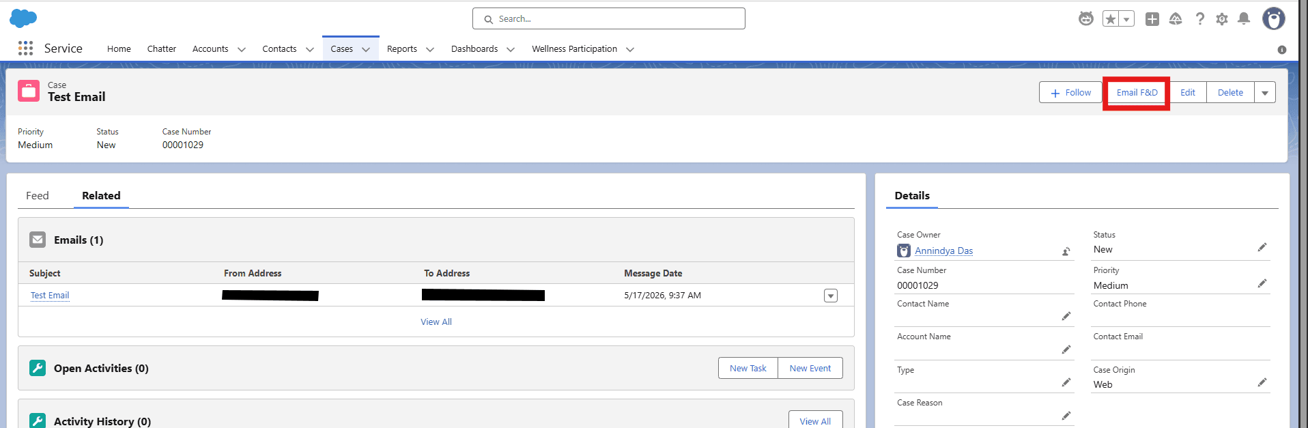Open the Dashboards tab
The image size is (1308, 428).
click(474, 48)
